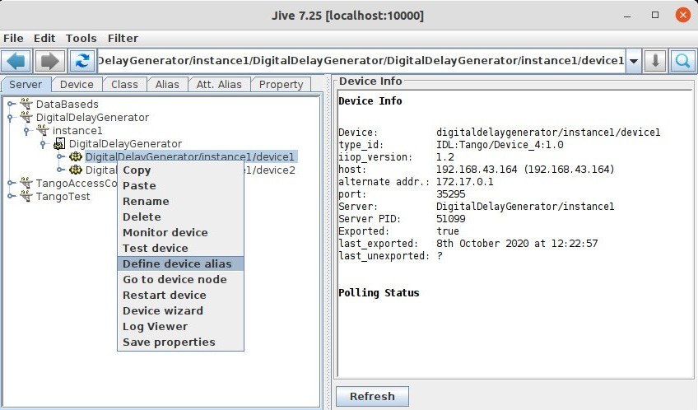Choose Delete from the context menu
The width and height of the screenshot is (698, 410).
pyautogui.click(x=180, y=217)
